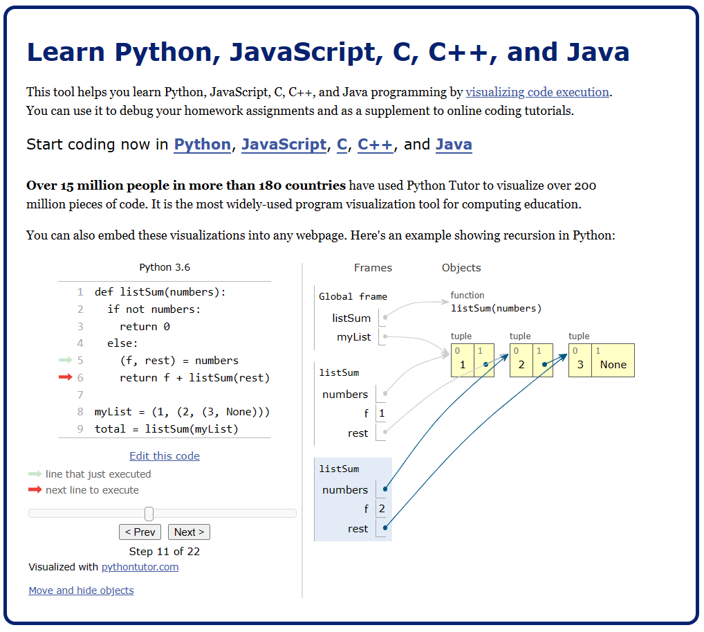Step back with the Prev button
Viewport: 704px width, 632px height.
pyautogui.click(x=140, y=532)
